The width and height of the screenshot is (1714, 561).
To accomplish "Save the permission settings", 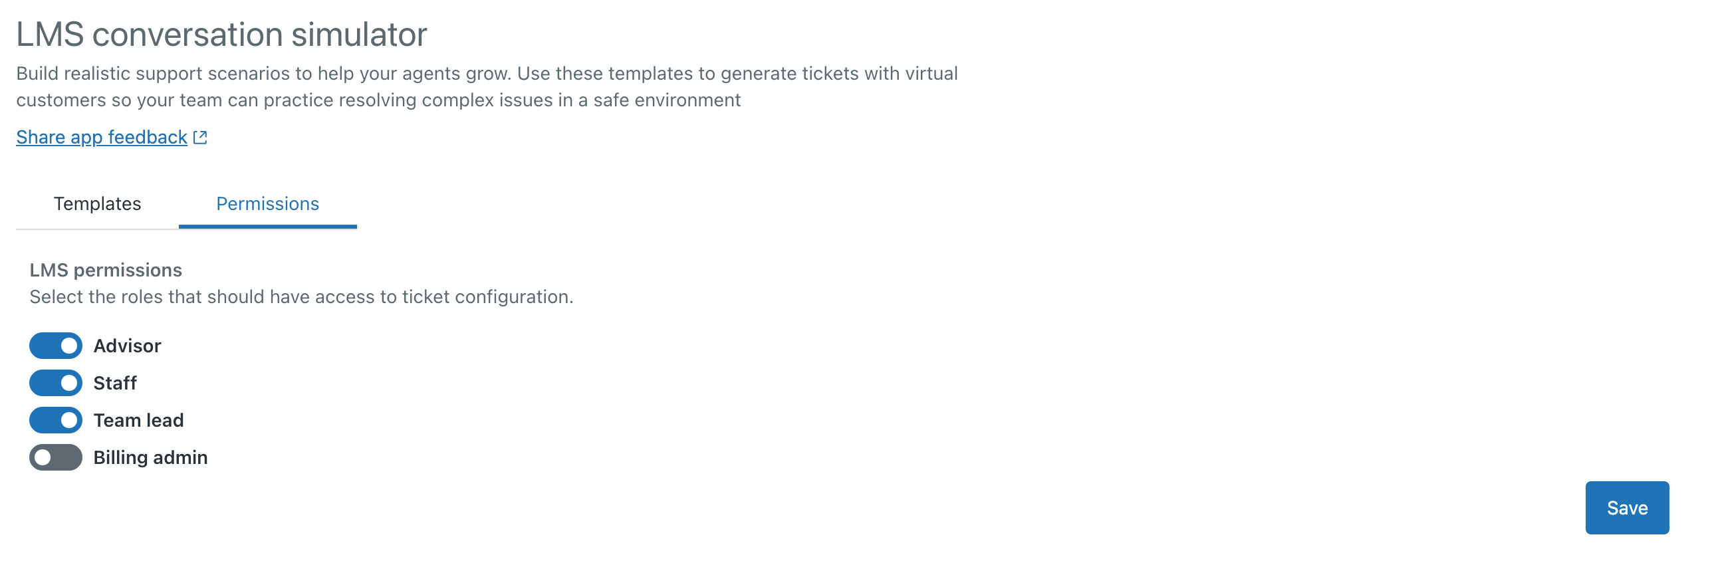I will 1626,508.
